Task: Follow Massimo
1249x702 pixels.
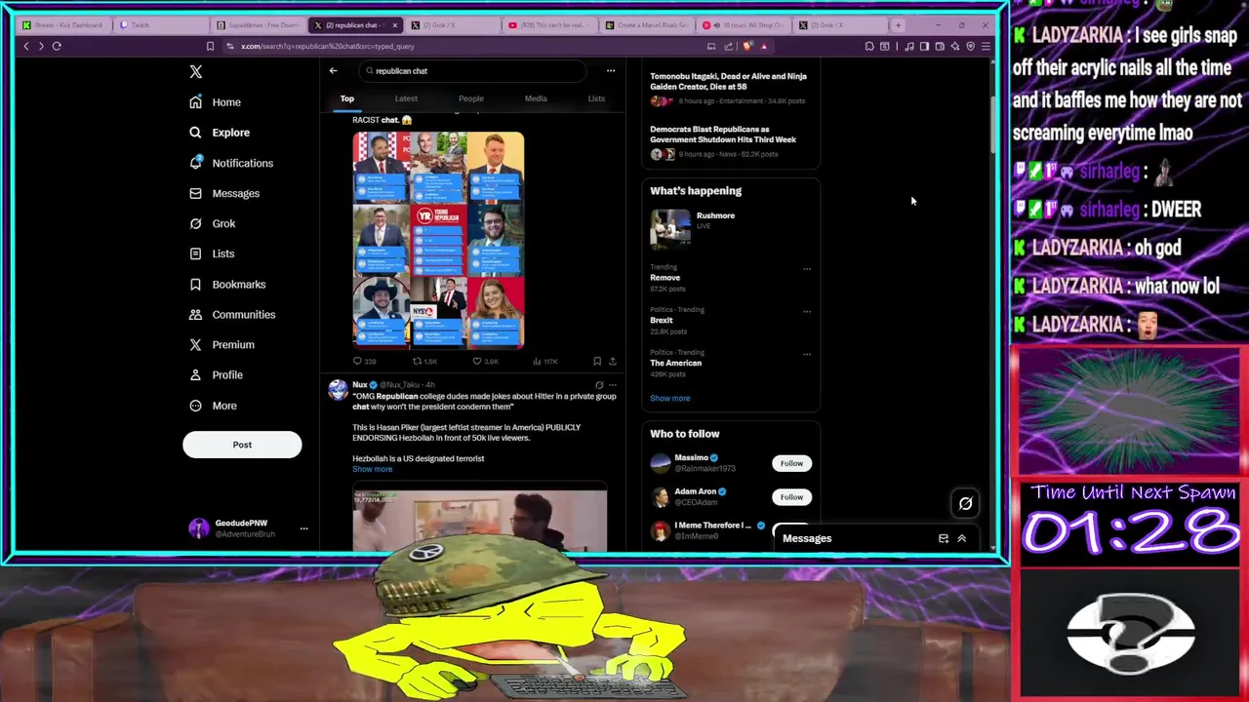Action: (791, 463)
